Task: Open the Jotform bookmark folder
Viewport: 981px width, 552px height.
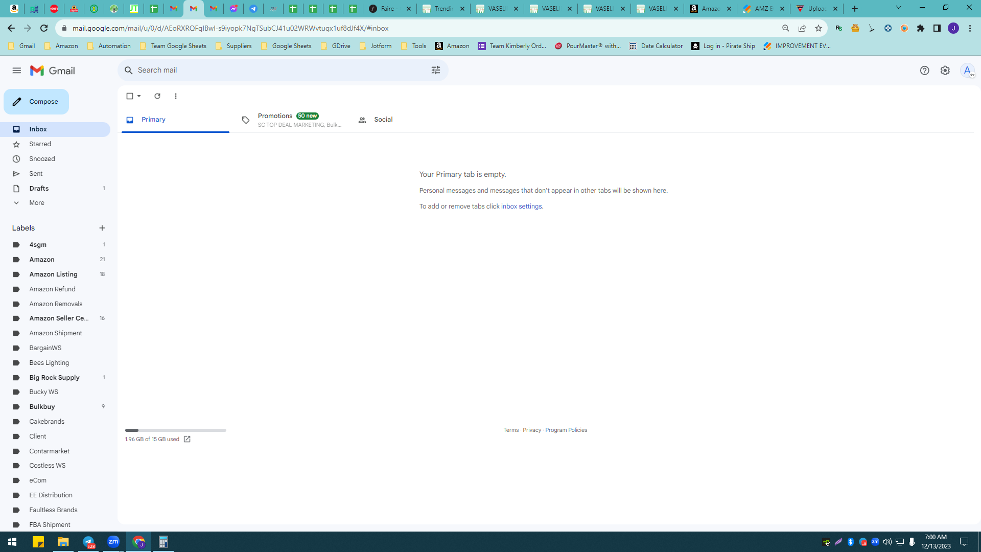Action: tap(376, 46)
